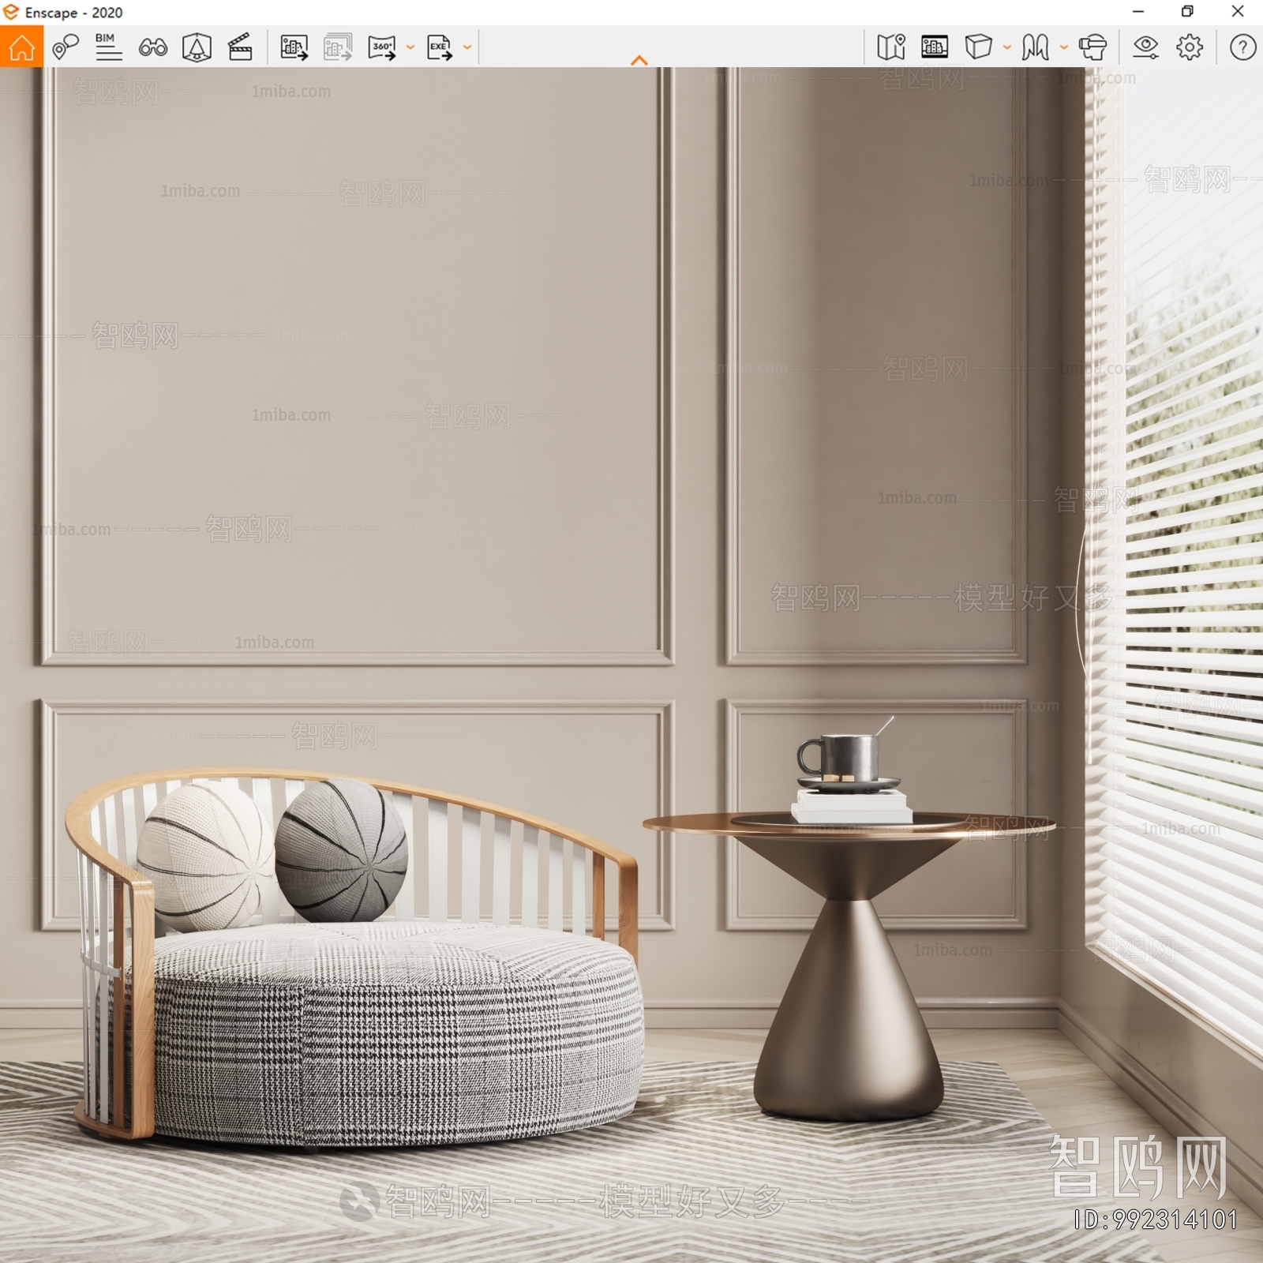This screenshot has width=1263, height=1263.
Task: Open the rendered-image Asset Library icon
Action: click(935, 47)
